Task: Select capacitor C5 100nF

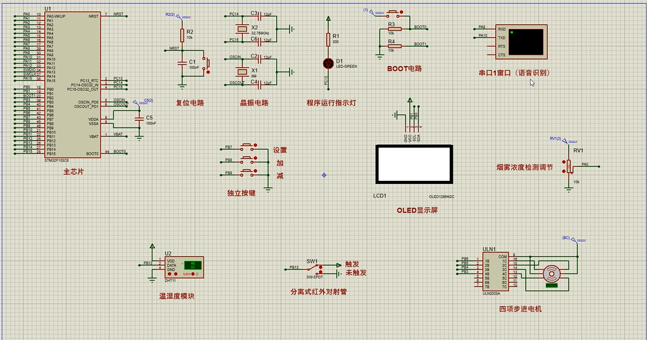Action: [139, 119]
